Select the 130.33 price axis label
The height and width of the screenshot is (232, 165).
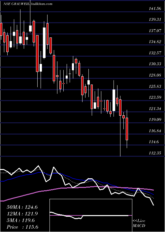(155, 64)
